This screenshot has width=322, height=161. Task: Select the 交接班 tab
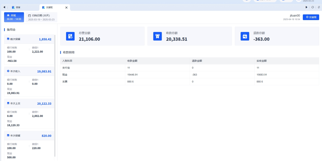[x=50, y=7]
